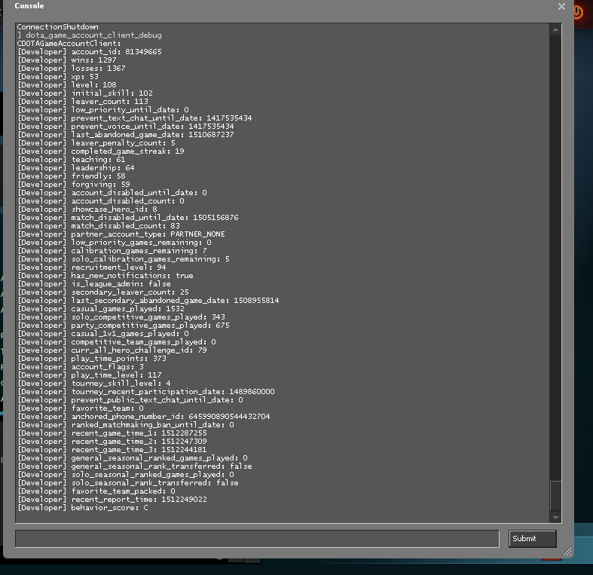593x575 pixels.
Task: Click the 'teaching: 61' line
Action: pos(72,160)
